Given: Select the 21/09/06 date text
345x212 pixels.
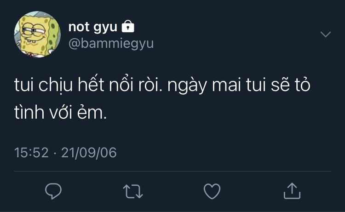Looking at the screenshot, I should click(88, 152).
